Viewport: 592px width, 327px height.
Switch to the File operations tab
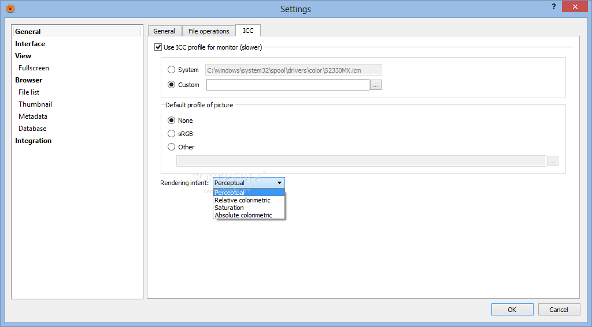pos(209,31)
